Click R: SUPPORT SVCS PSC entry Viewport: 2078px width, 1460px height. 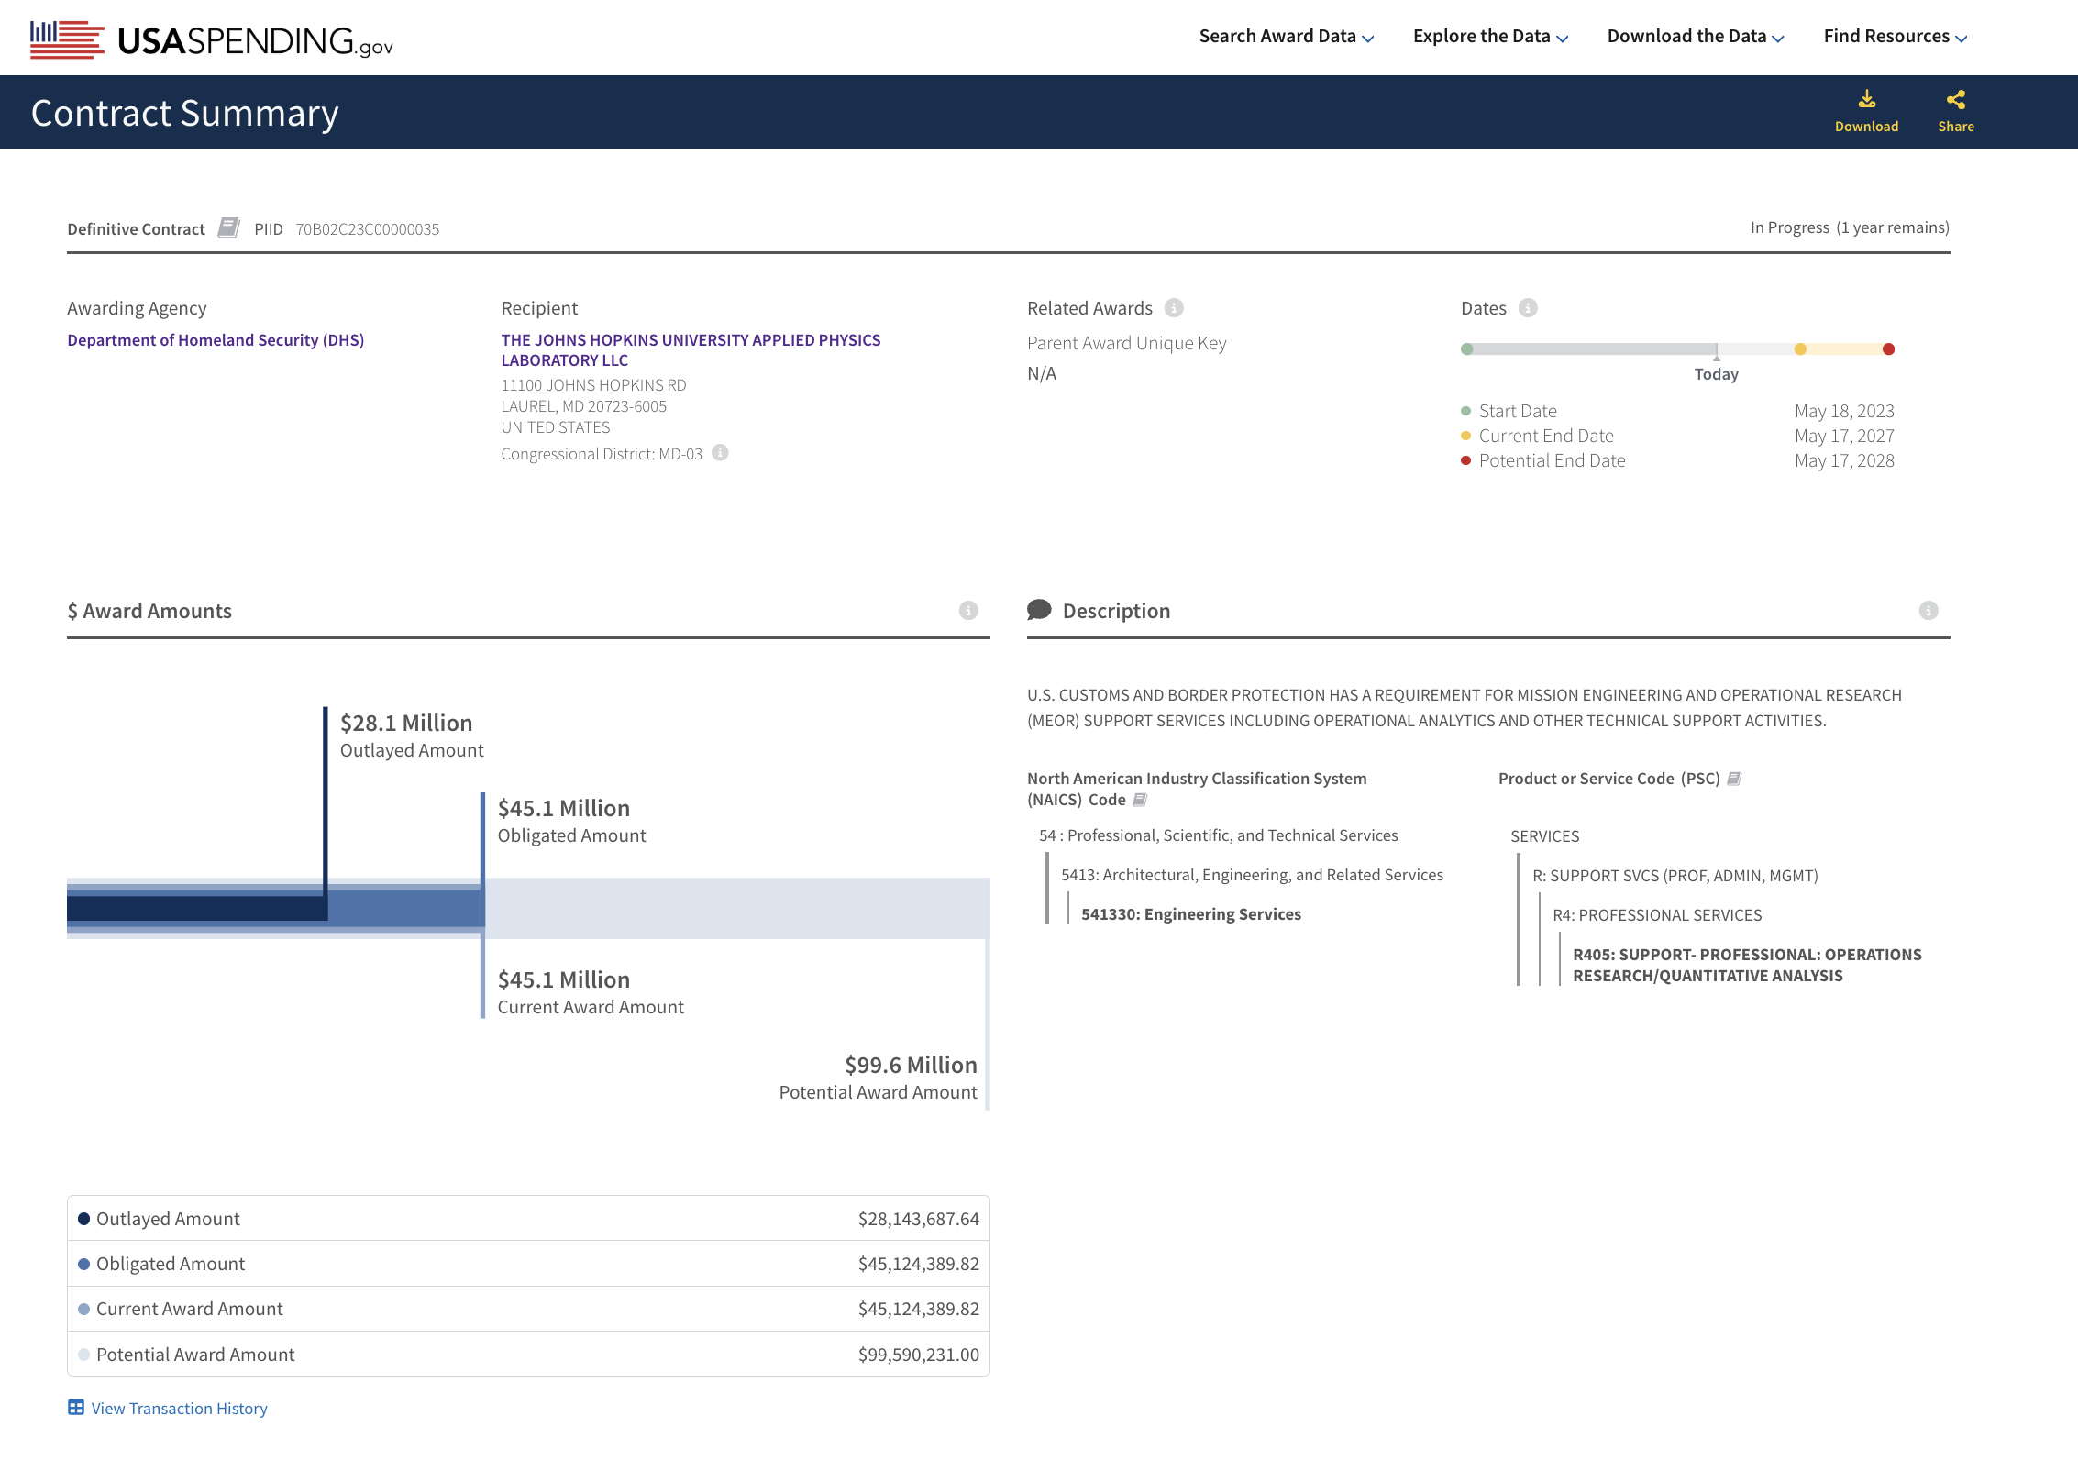tap(1675, 876)
